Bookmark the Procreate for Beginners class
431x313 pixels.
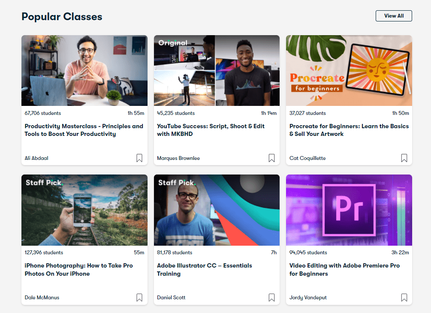[404, 158]
